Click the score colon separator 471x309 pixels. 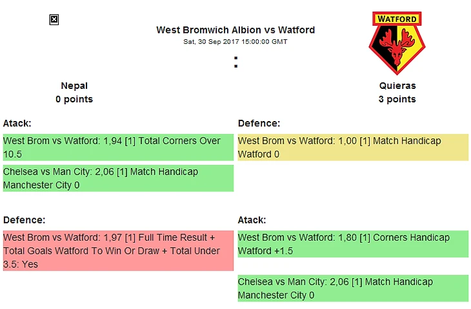coord(235,62)
